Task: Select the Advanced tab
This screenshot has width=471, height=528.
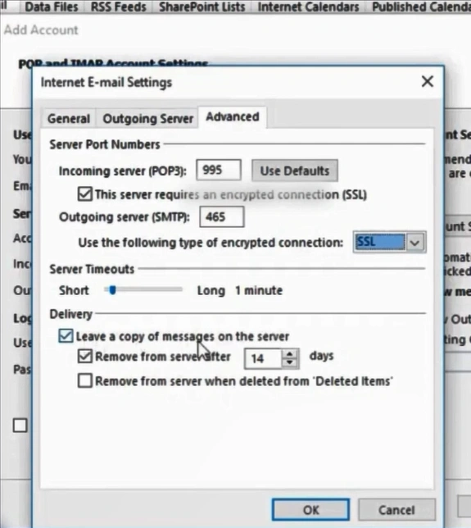Action: click(233, 117)
